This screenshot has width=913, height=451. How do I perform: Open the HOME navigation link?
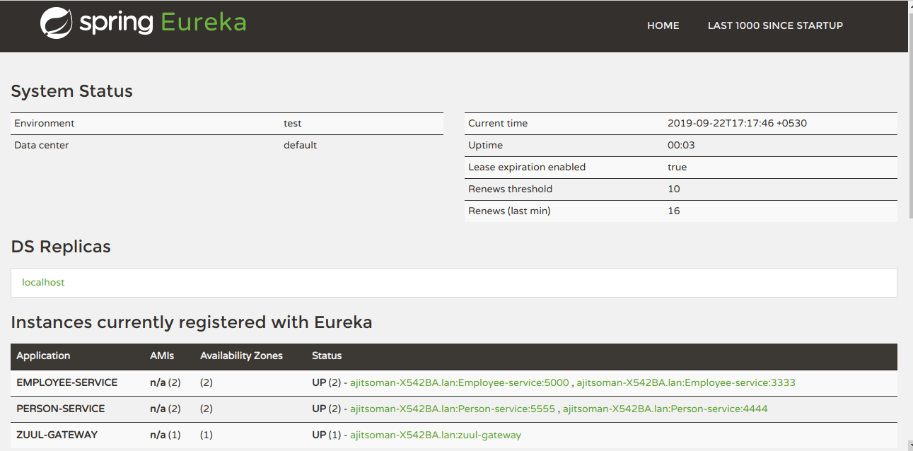[663, 25]
